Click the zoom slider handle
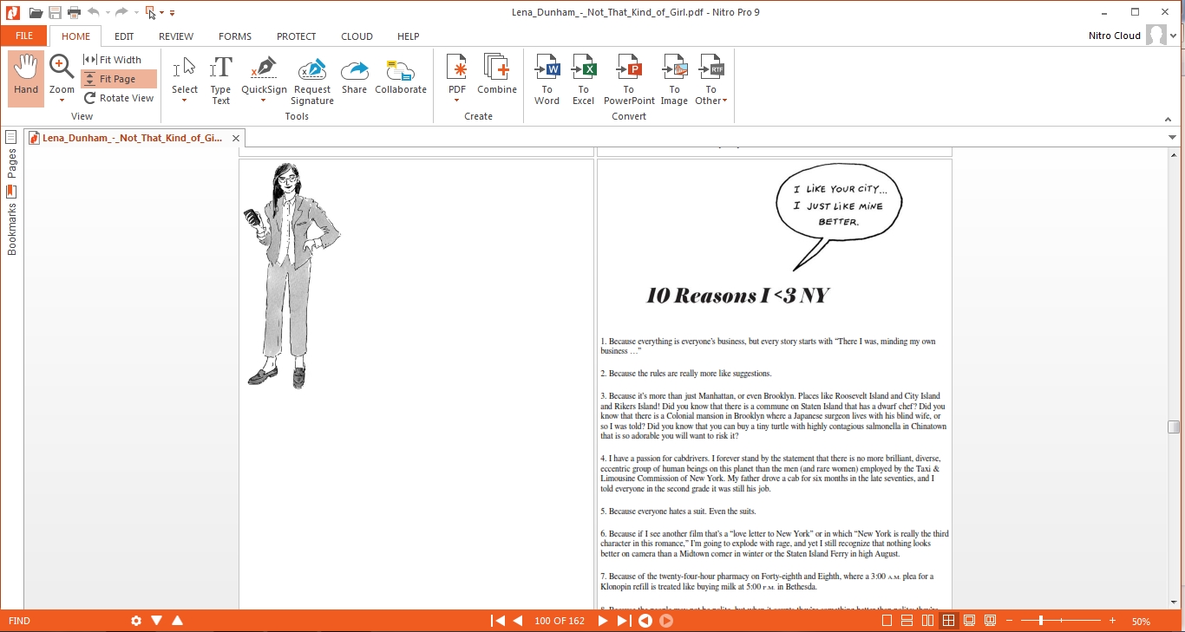 pyautogui.click(x=1041, y=621)
